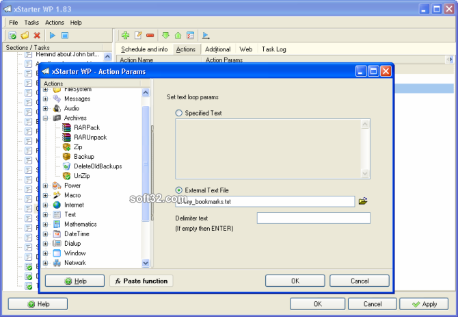Select the Zip action icon

click(x=66, y=147)
